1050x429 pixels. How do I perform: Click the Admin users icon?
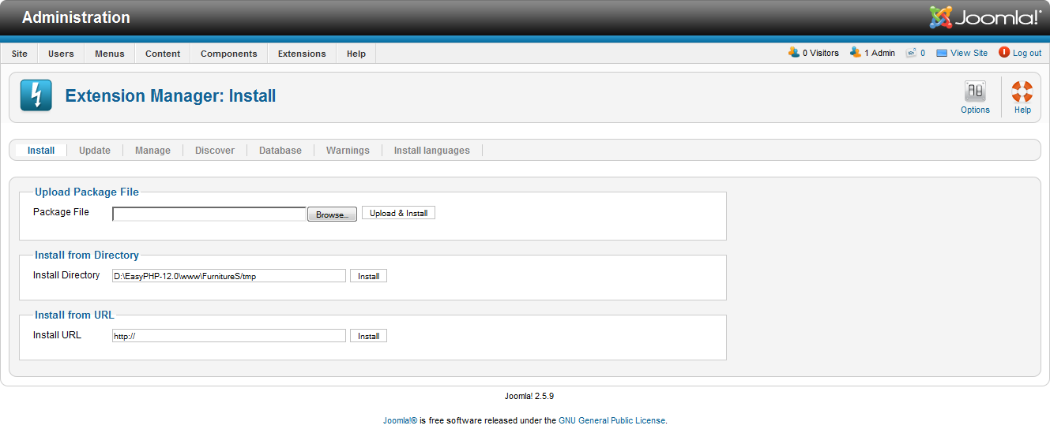point(856,53)
